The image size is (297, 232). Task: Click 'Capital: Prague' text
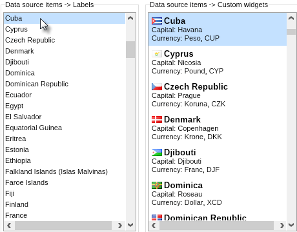coord(176,95)
